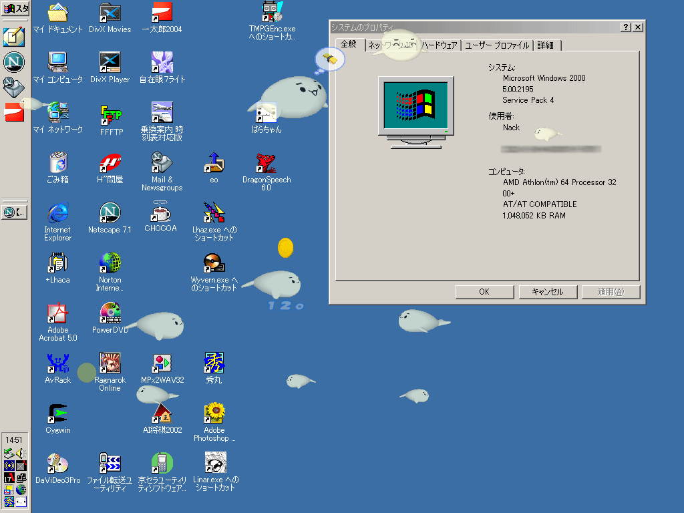684x513 pixels.
Task: Launch the DragonSpeech 6.0 desktop icon
Action: coord(266,172)
